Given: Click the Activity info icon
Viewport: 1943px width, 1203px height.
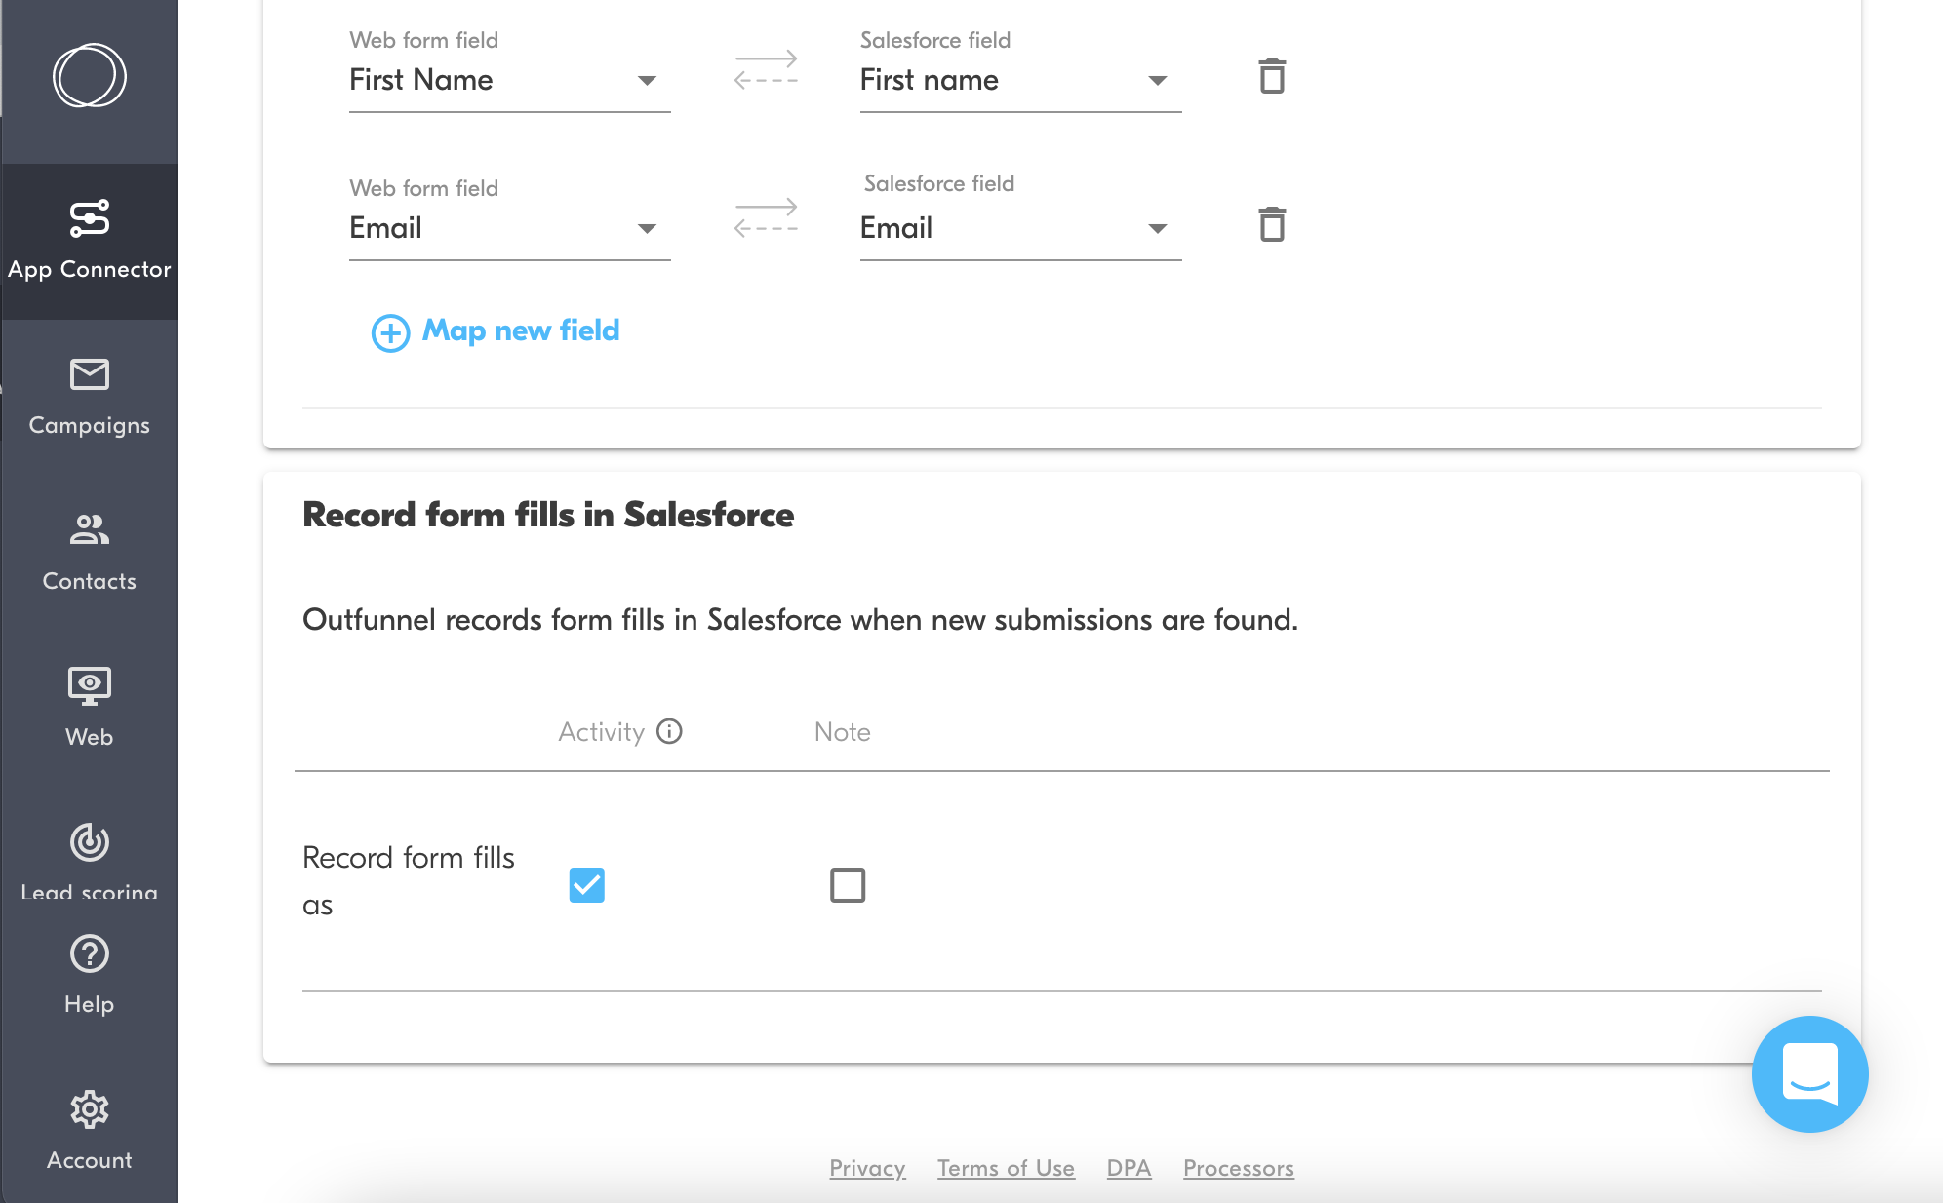Looking at the screenshot, I should [669, 731].
